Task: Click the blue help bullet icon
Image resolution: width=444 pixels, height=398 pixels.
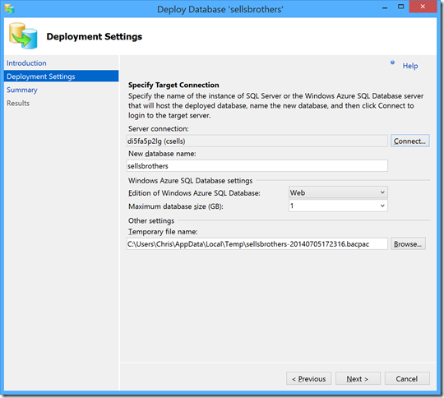Action: (392, 62)
